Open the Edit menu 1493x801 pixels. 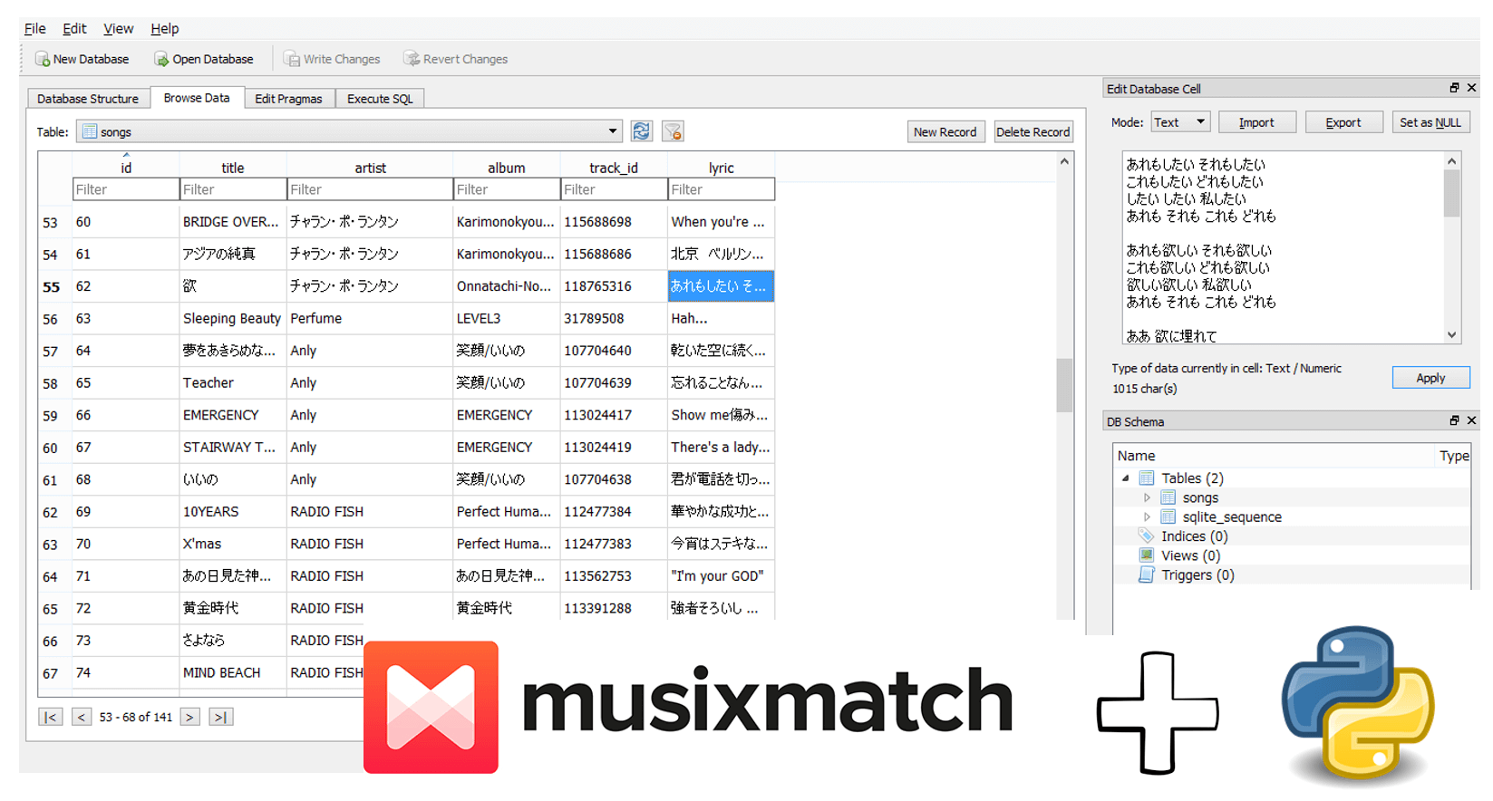74,28
